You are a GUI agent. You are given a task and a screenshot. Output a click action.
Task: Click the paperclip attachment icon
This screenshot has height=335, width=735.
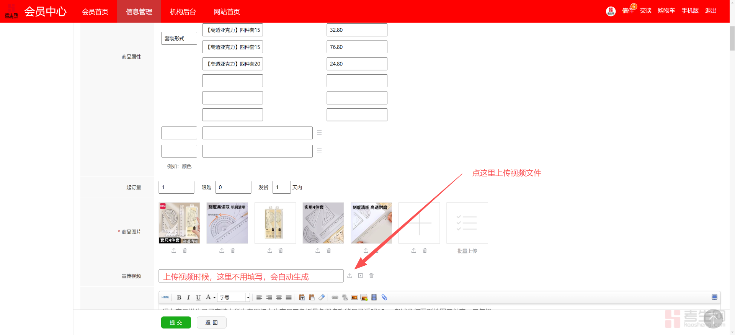click(384, 297)
